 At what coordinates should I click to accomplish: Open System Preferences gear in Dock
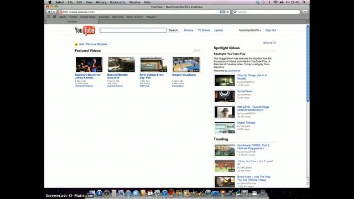pyautogui.click(x=244, y=193)
